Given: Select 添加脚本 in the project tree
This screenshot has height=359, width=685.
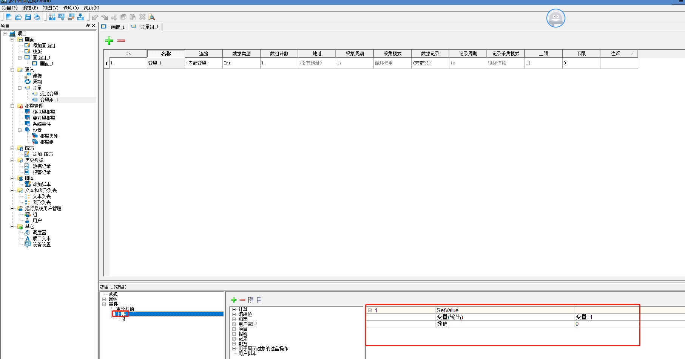Looking at the screenshot, I should (x=42, y=184).
